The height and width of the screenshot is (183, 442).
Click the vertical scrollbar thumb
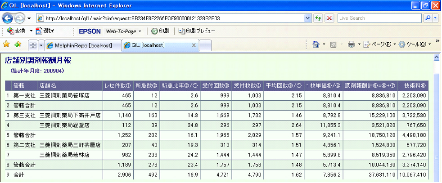pyautogui.click(x=437, y=129)
